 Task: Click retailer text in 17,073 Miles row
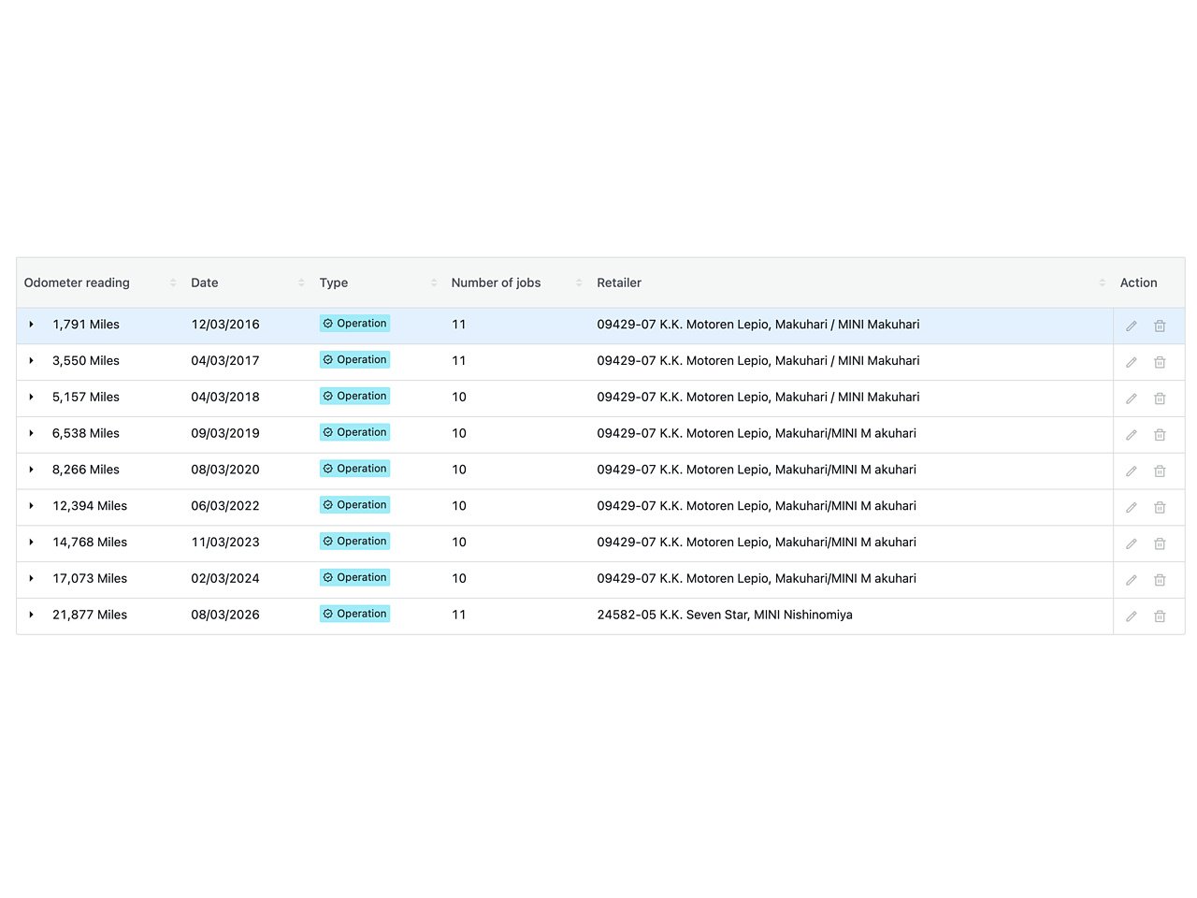click(x=757, y=578)
